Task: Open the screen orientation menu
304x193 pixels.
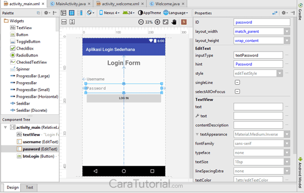Action: point(90,13)
